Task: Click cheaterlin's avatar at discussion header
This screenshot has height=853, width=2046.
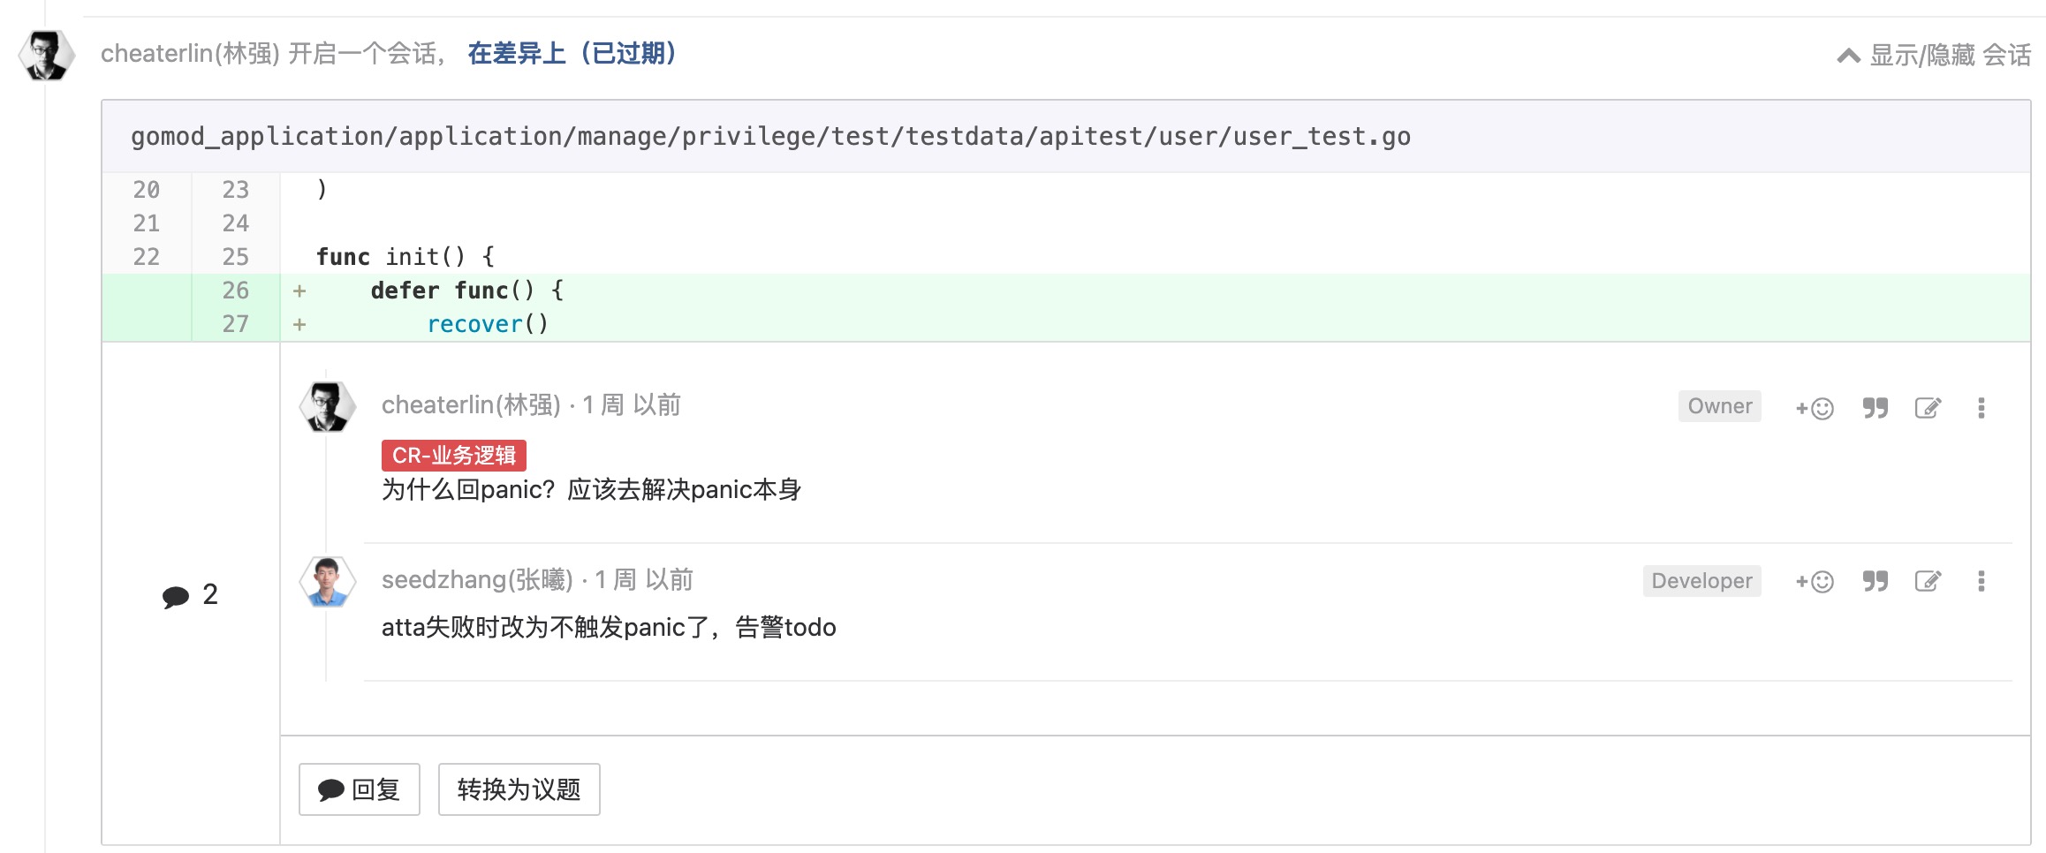Action: tap(46, 55)
